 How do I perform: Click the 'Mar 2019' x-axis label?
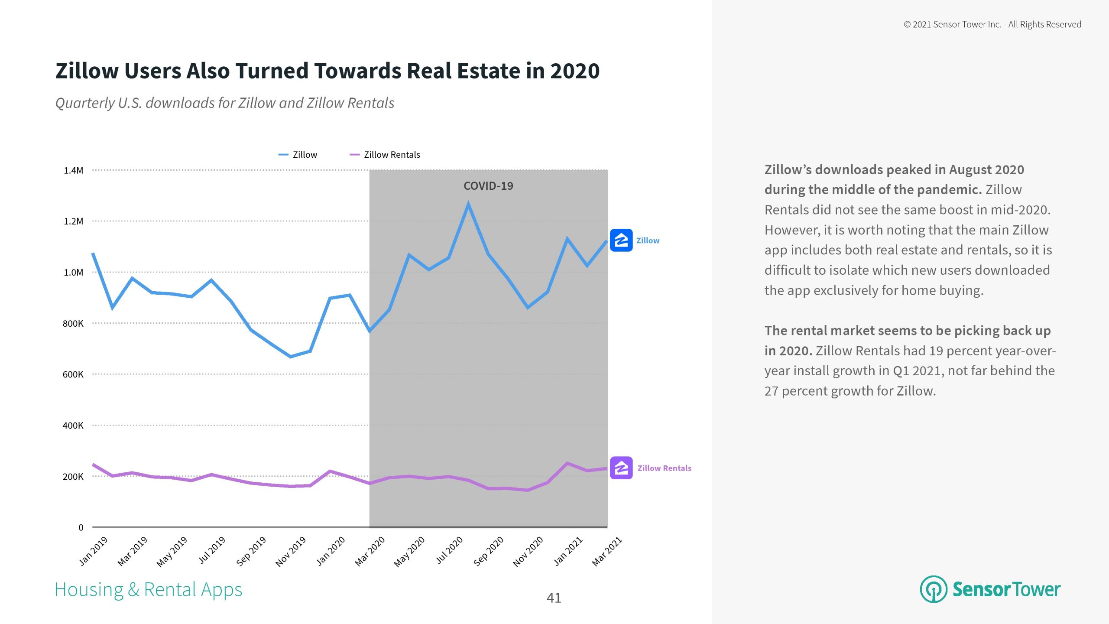132,551
